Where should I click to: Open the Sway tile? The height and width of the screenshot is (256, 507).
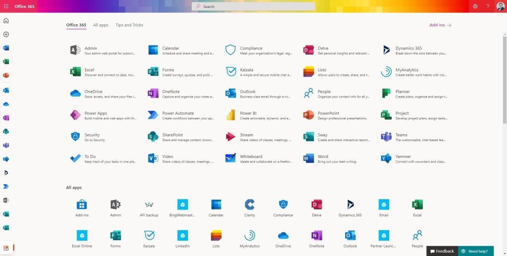click(x=336, y=137)
